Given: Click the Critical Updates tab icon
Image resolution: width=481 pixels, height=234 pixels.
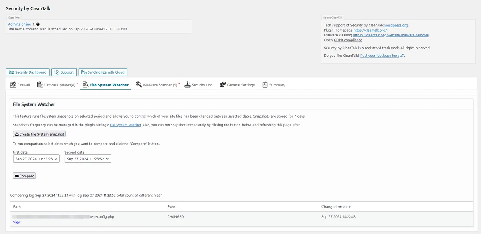Looking at the screenshot, I should tap(40, 85).
